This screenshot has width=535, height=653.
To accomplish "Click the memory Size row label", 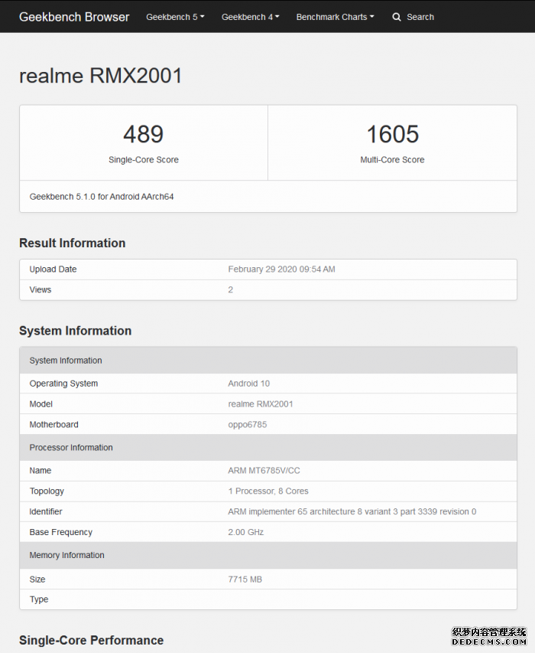I will click(x=37, y=580).
